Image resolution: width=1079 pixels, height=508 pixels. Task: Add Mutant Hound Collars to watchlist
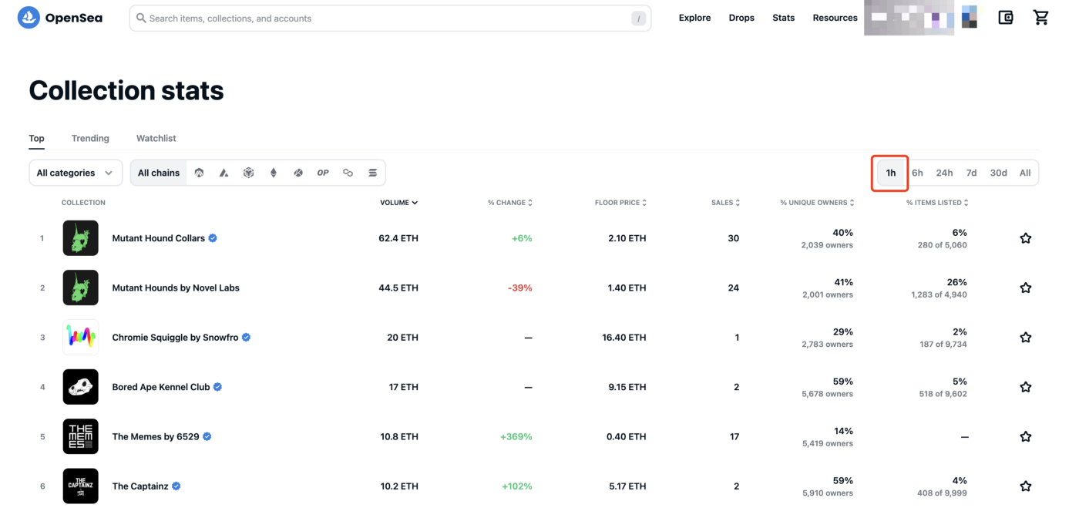(1025, 238)
